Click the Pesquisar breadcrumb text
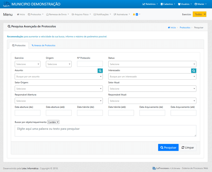The image size is (212, 172). click(x=199, y=27)
